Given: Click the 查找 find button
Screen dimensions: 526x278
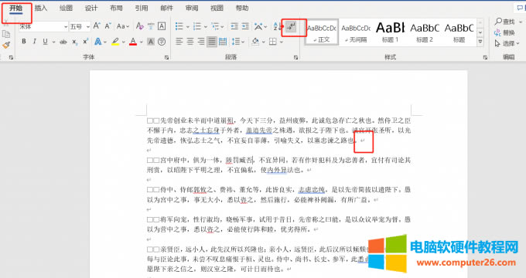Looking at the screenshot, I should 505,22.
